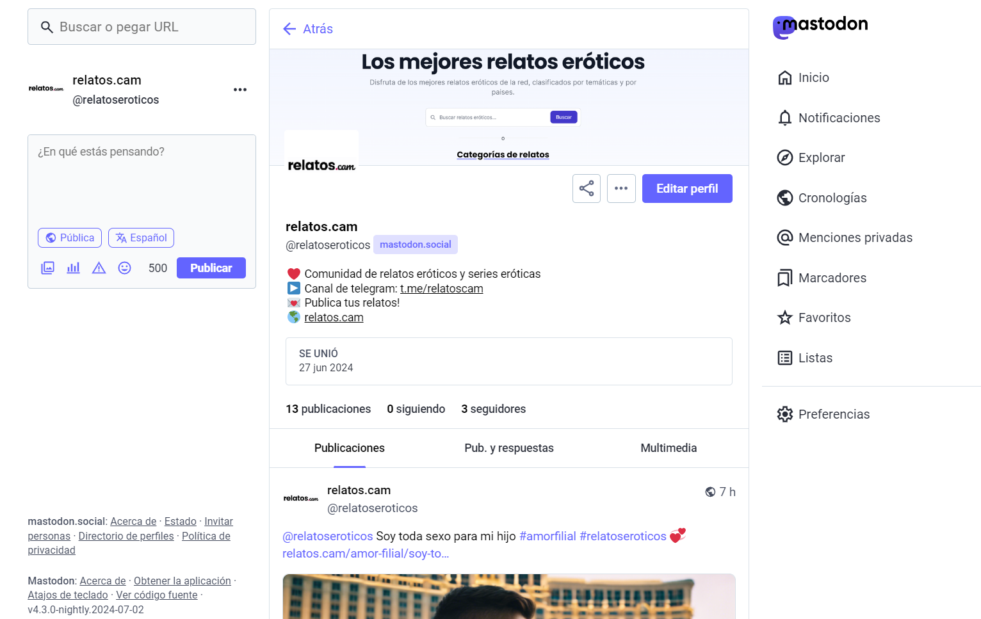
Task: Open Notificaciones bell icon
Action: pyautogui.click(x=785, y=118)
